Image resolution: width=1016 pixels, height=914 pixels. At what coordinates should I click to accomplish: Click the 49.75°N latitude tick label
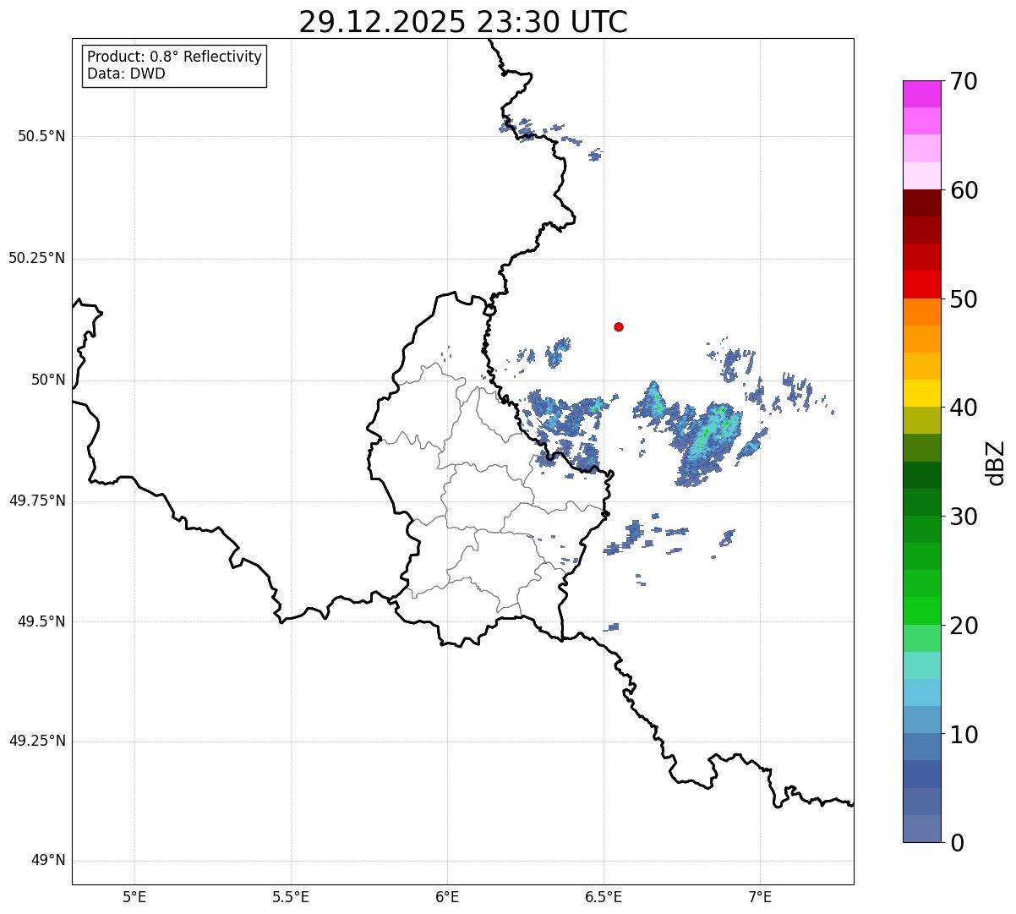(37, 501)
